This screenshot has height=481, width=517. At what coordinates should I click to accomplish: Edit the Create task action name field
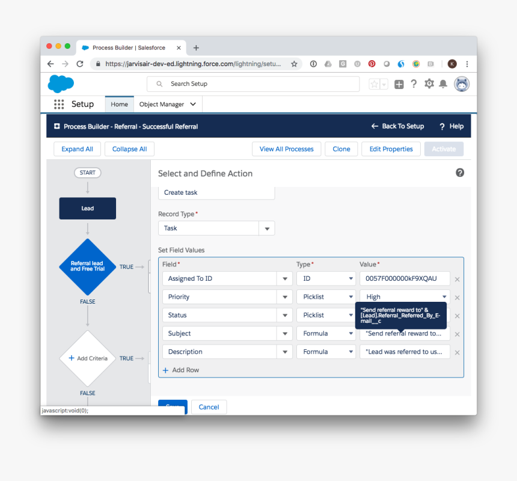click(x=216, y=192)
